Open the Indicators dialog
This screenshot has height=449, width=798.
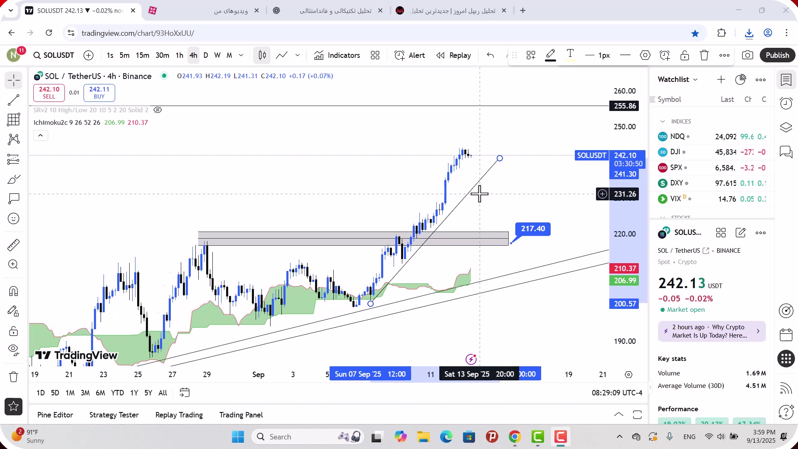[x=337, y=55]
